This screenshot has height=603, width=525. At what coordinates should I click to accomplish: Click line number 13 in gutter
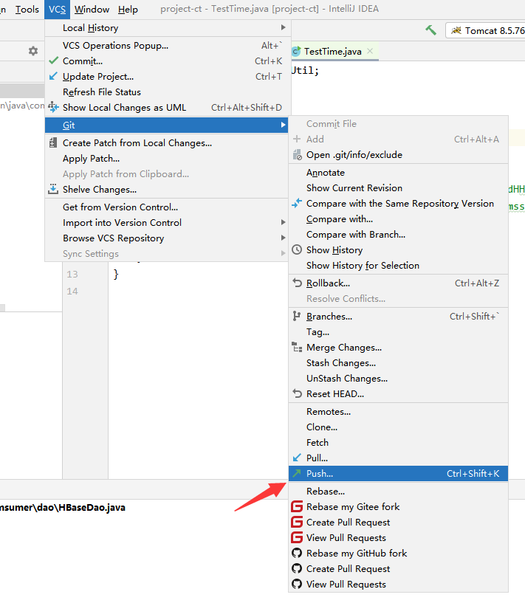click(72, 275)
